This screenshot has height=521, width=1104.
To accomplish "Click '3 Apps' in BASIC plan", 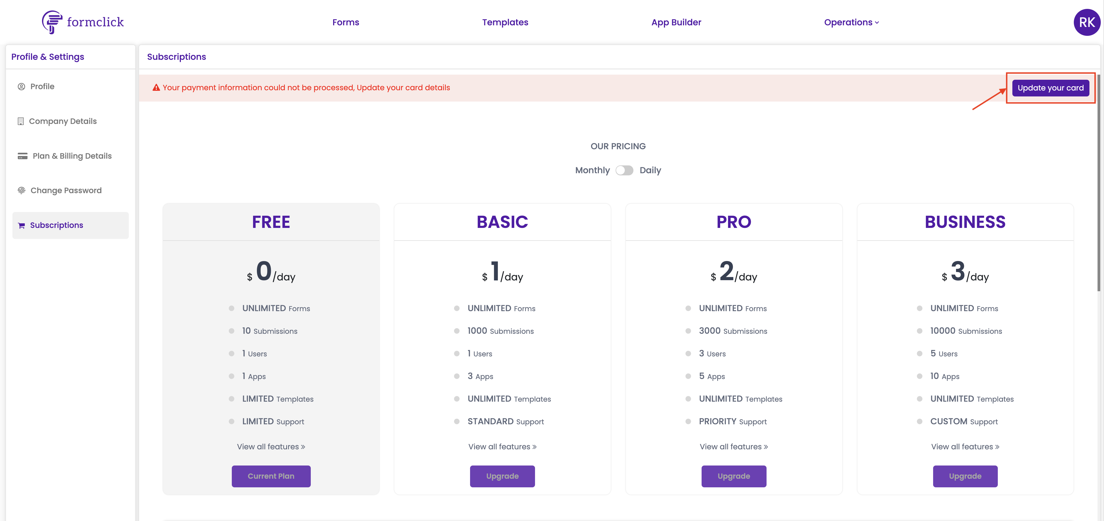I will (480, 376).
